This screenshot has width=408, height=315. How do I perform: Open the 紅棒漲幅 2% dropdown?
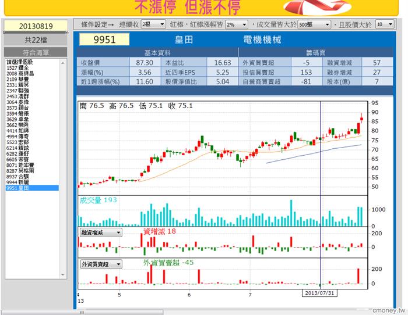pyautogui.click(x=236, y=24)
